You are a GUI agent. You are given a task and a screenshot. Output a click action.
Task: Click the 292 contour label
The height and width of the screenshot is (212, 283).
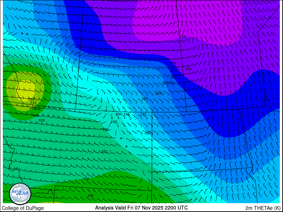tap(148, 133)
